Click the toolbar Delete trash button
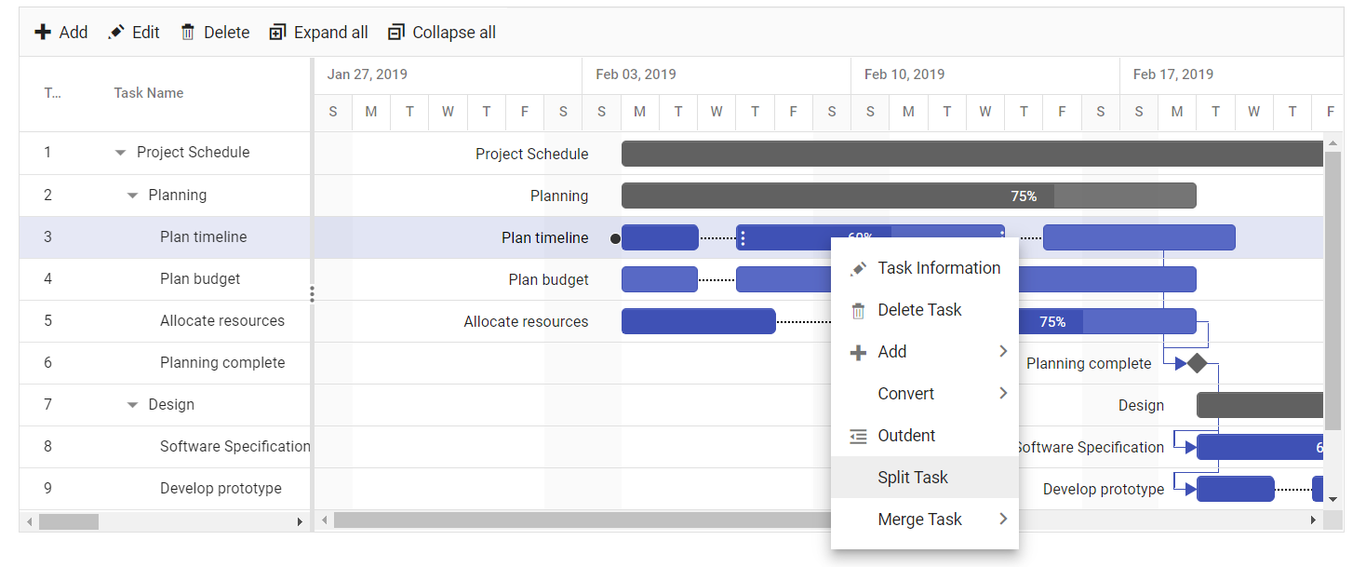 pos(215,33)
